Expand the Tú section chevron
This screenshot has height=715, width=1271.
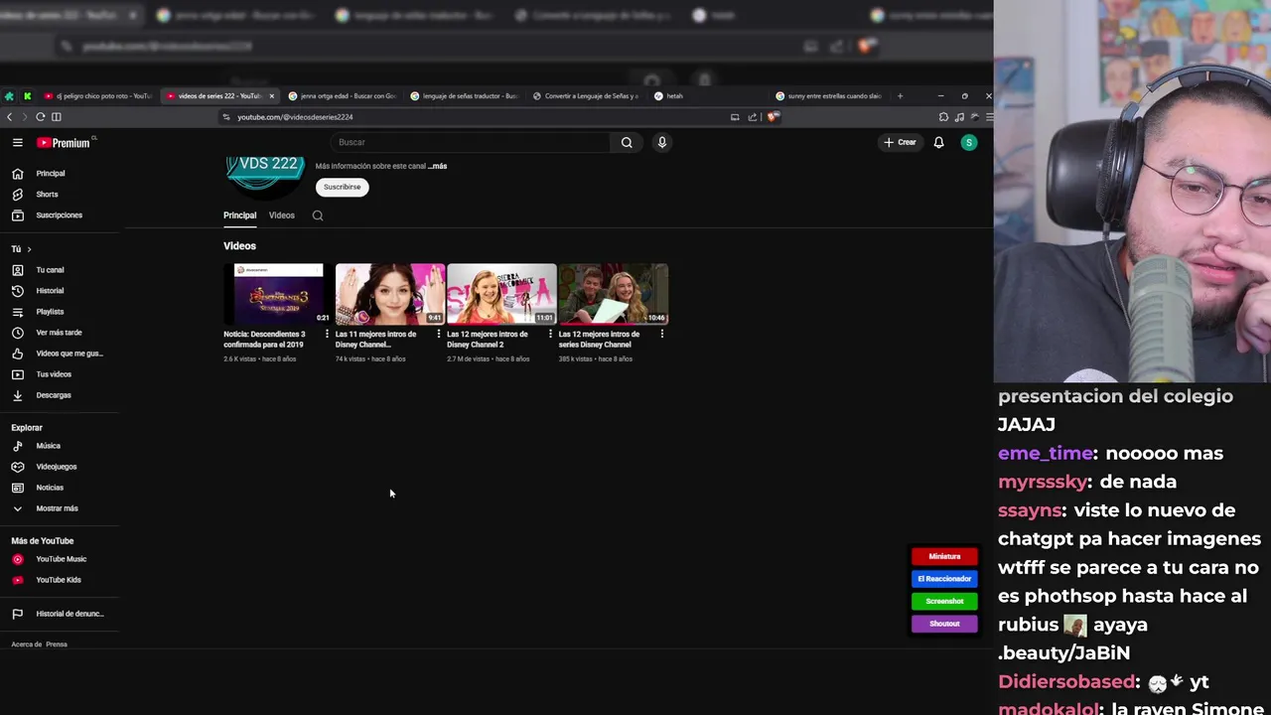pos(29,249)
